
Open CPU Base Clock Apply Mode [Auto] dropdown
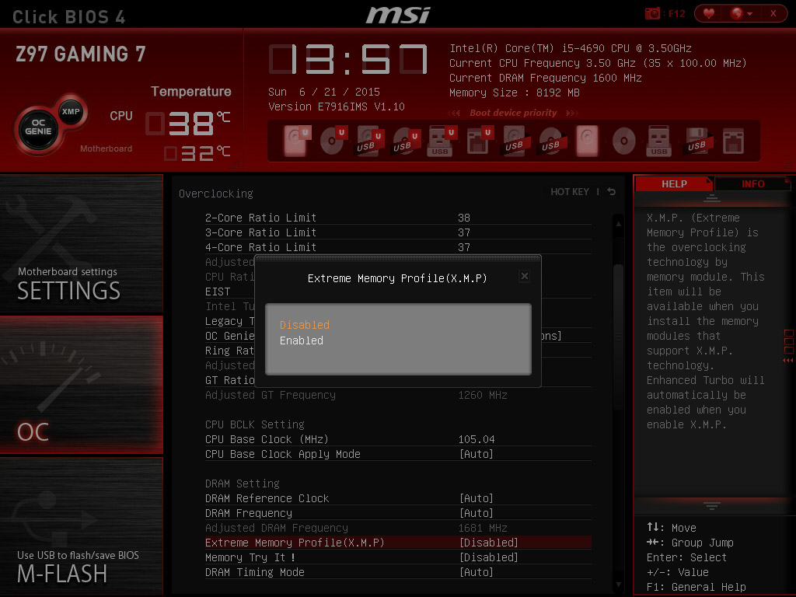[x=477, y=454]
